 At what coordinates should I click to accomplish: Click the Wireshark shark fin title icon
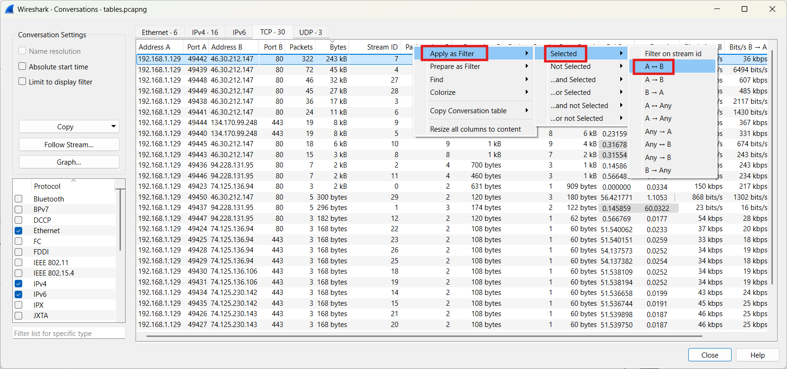[9, 9]
